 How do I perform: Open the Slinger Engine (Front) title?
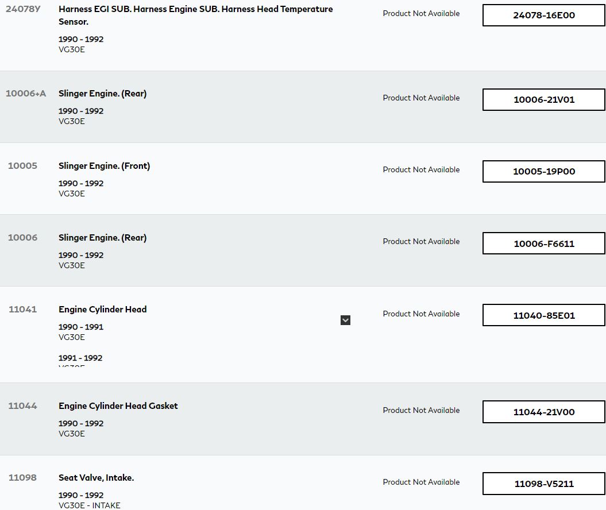104,166
